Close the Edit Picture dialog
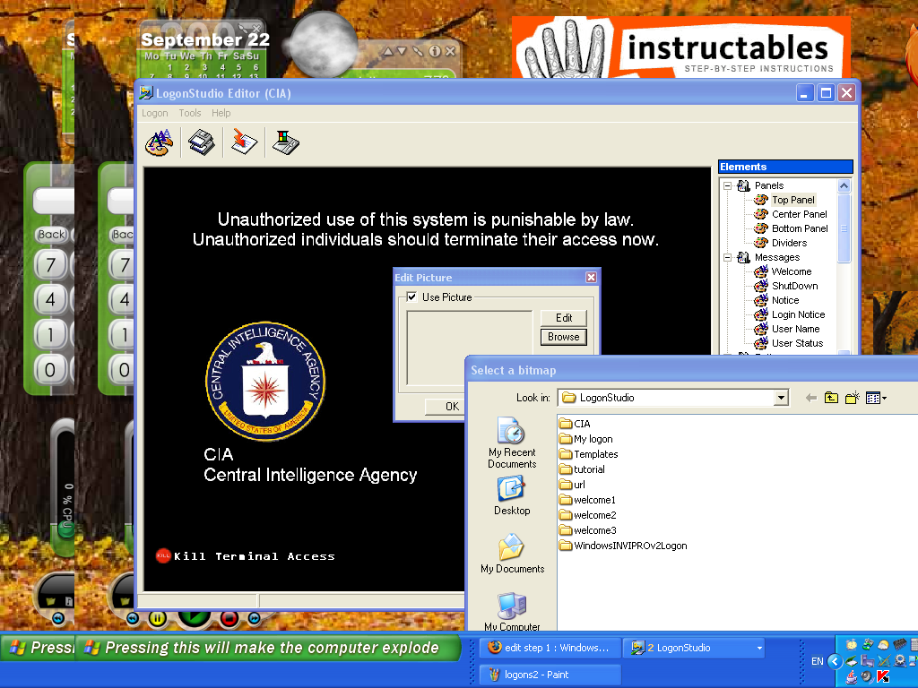Image resolution: width=918 pixels, height=688 pixels. (592, 278)
